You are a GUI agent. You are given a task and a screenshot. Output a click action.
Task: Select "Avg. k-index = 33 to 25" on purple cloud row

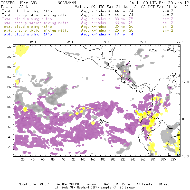pyautogui.click(x=107, y=19)
